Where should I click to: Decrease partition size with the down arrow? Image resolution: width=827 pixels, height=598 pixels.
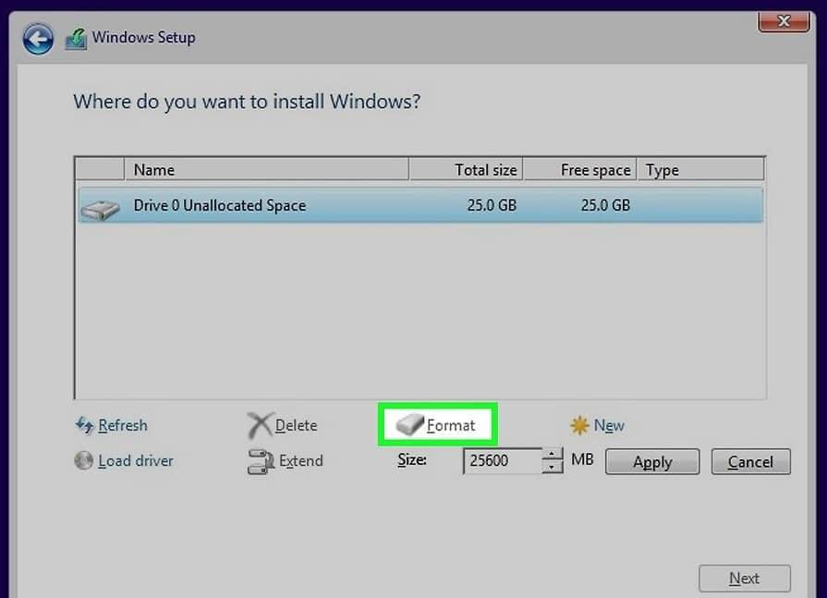coord(552,468)
